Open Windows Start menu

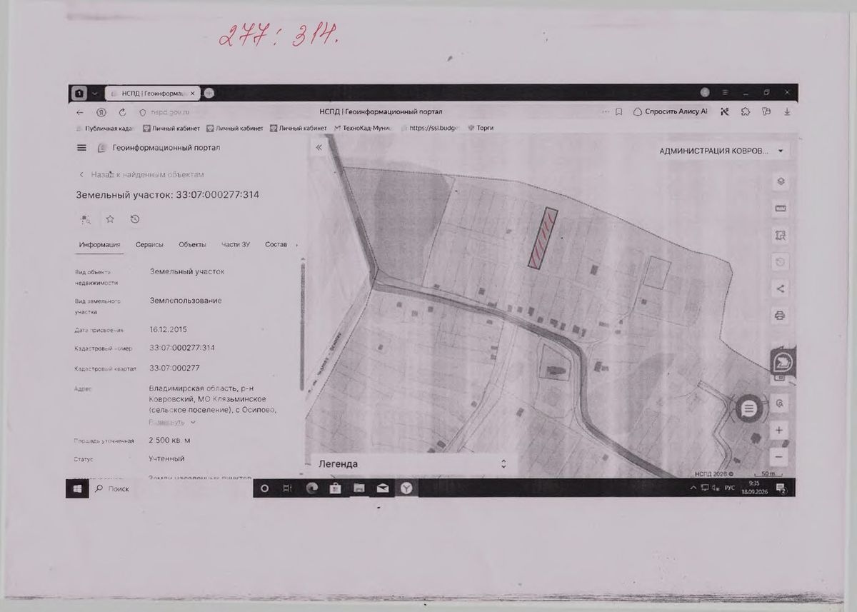tap(77, 488)
